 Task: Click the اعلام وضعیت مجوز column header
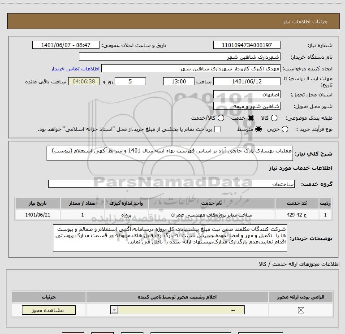tap(177, 297)
